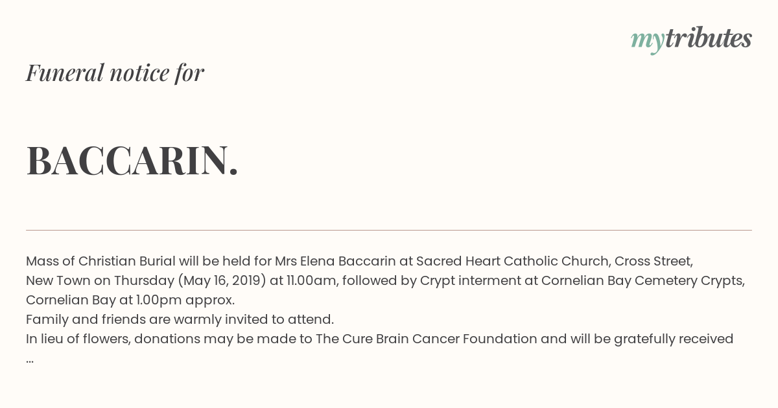Click the BACCARIN. title

coord(132,161)
